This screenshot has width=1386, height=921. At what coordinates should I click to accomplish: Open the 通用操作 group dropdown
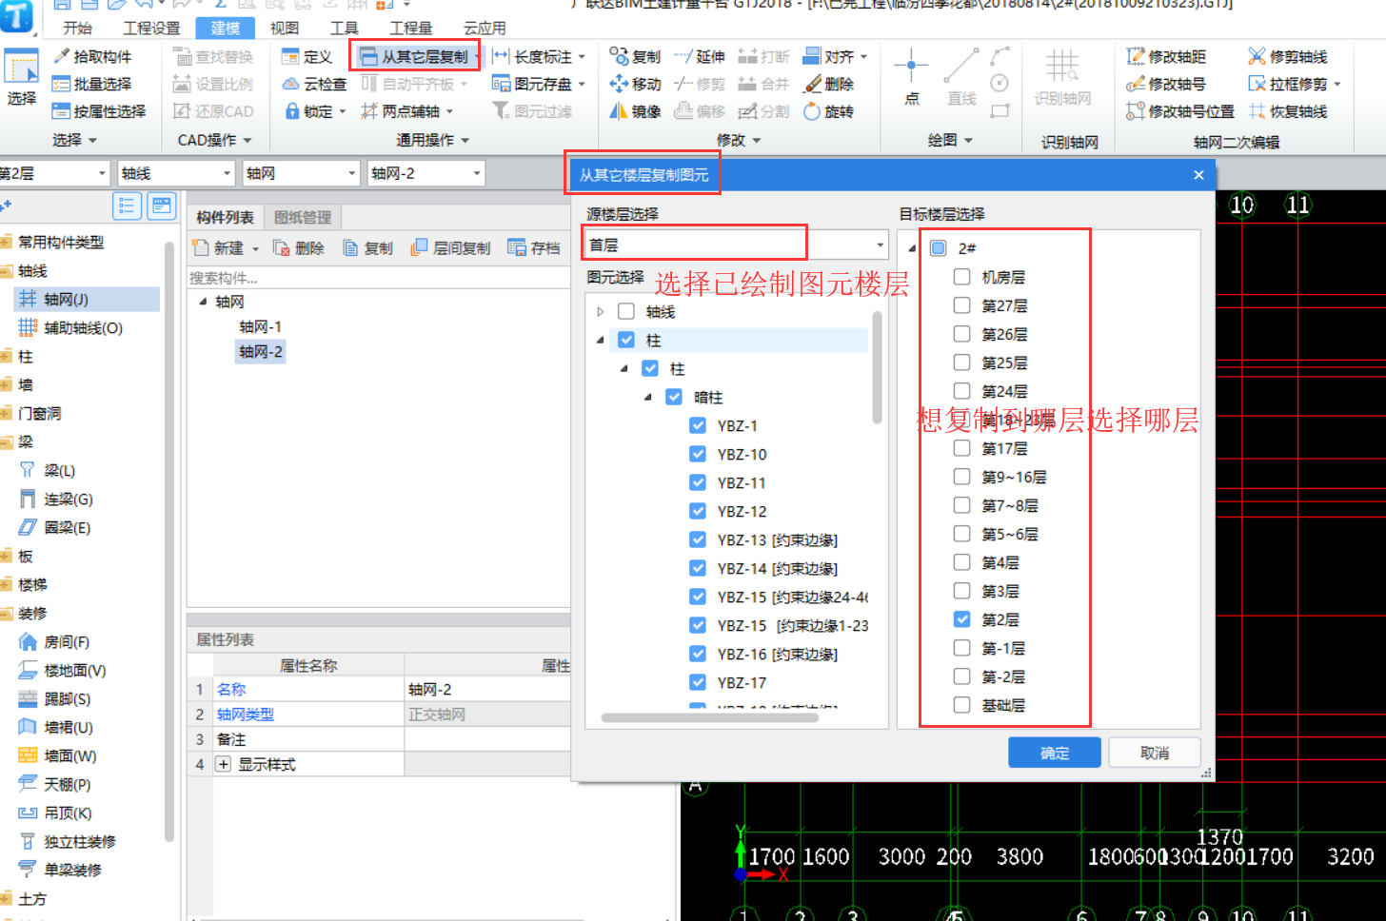[433, 140]
